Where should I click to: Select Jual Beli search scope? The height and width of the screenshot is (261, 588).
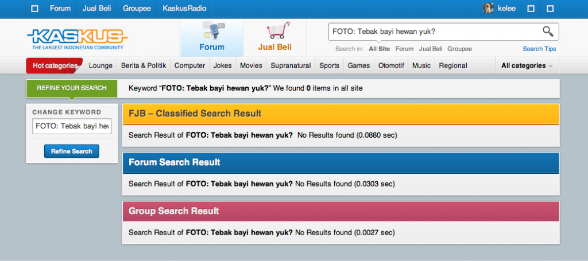(431, 49)
